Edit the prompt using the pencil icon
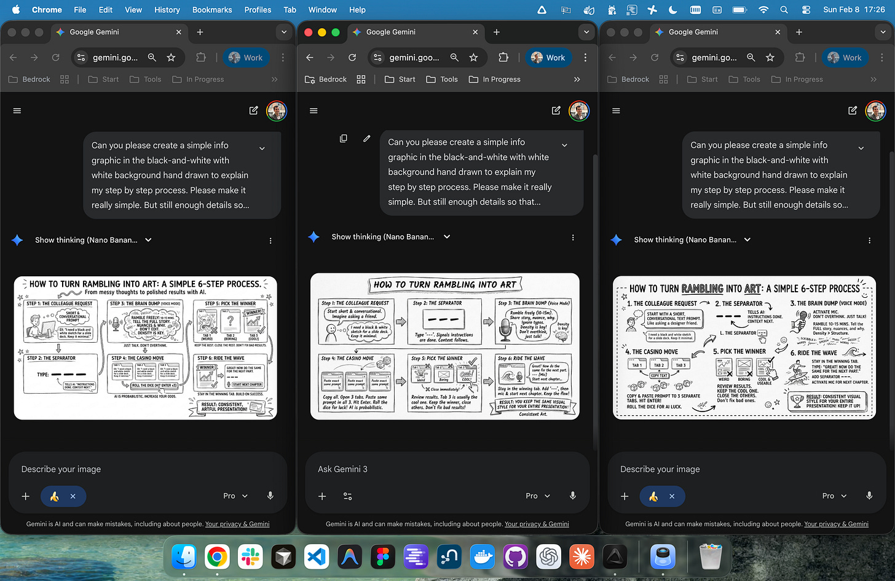This screenshot has width=895, height=581. [x=366, y=139]
